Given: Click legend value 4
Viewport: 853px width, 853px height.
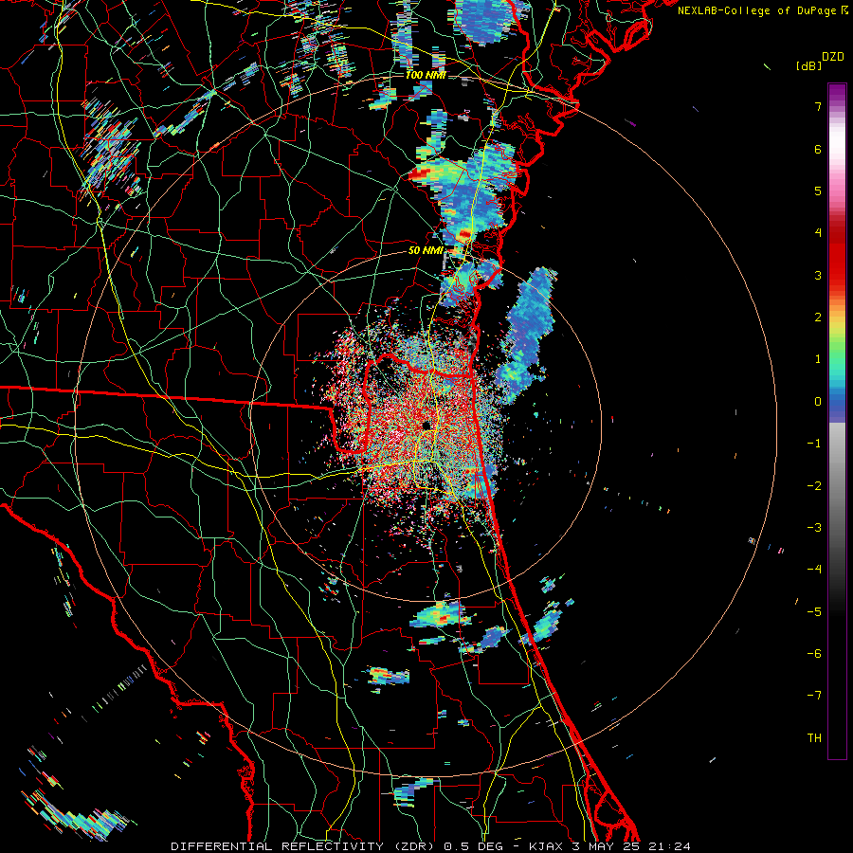Looking at the screenshot, I should [x=818, y=233].
